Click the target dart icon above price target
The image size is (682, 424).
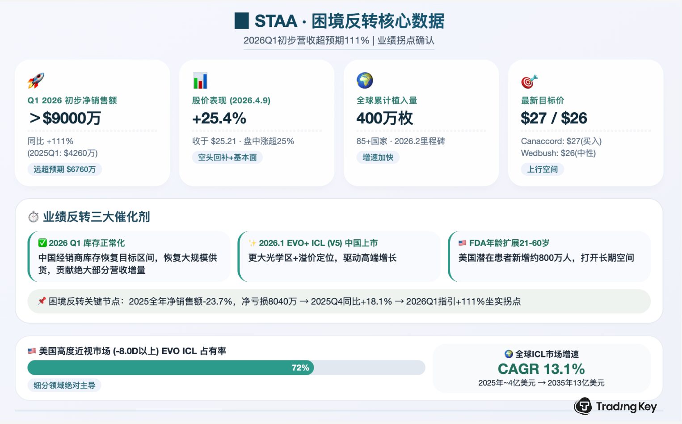coord(529,81)
